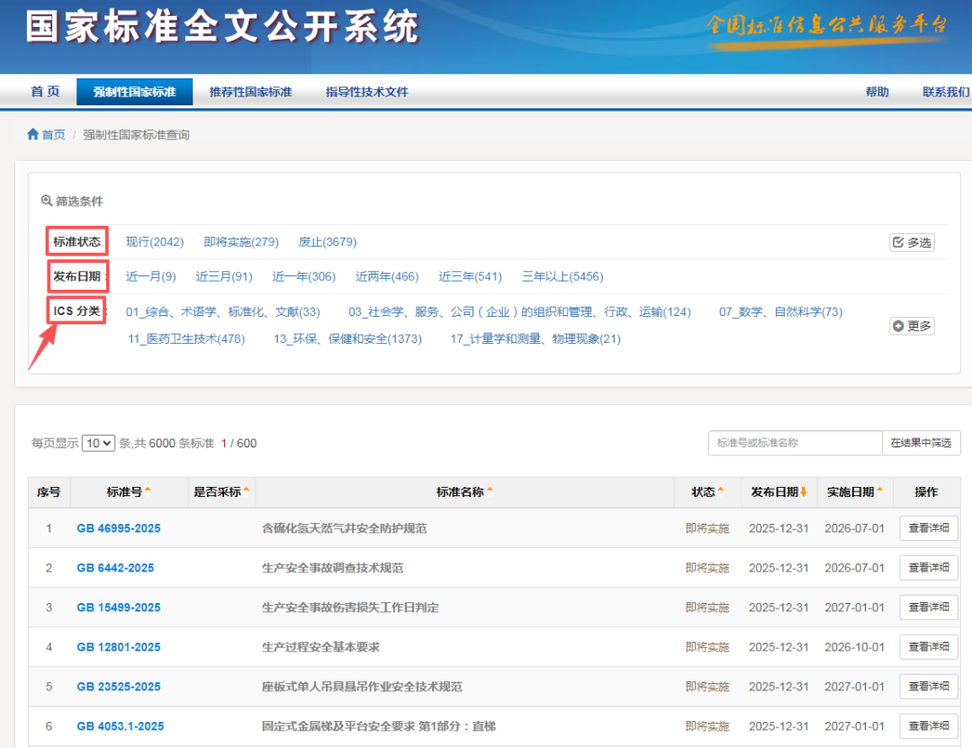Click 查看详细 for GB 6442-2025
This screenshot has width=972, height=748.
tap(928, 568)
